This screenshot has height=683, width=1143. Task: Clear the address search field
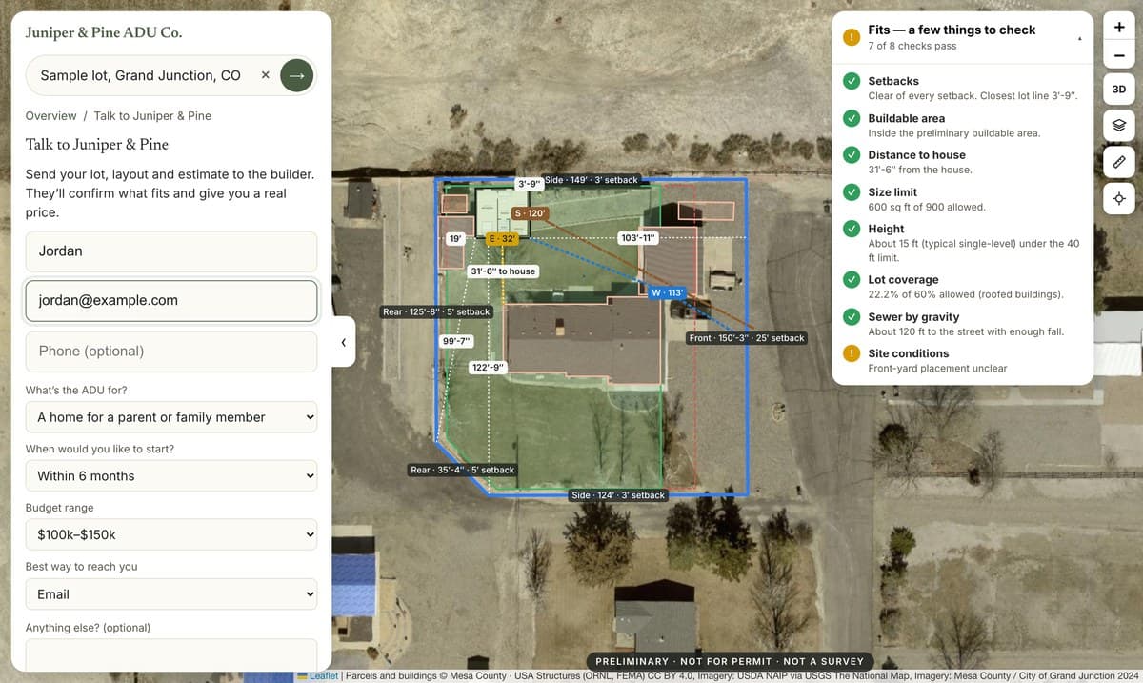pos(265,75)
